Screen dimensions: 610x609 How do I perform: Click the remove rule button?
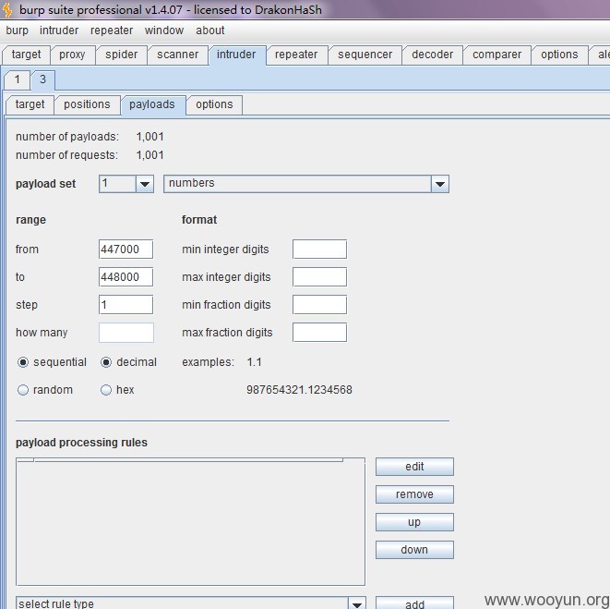pos(414,494)
